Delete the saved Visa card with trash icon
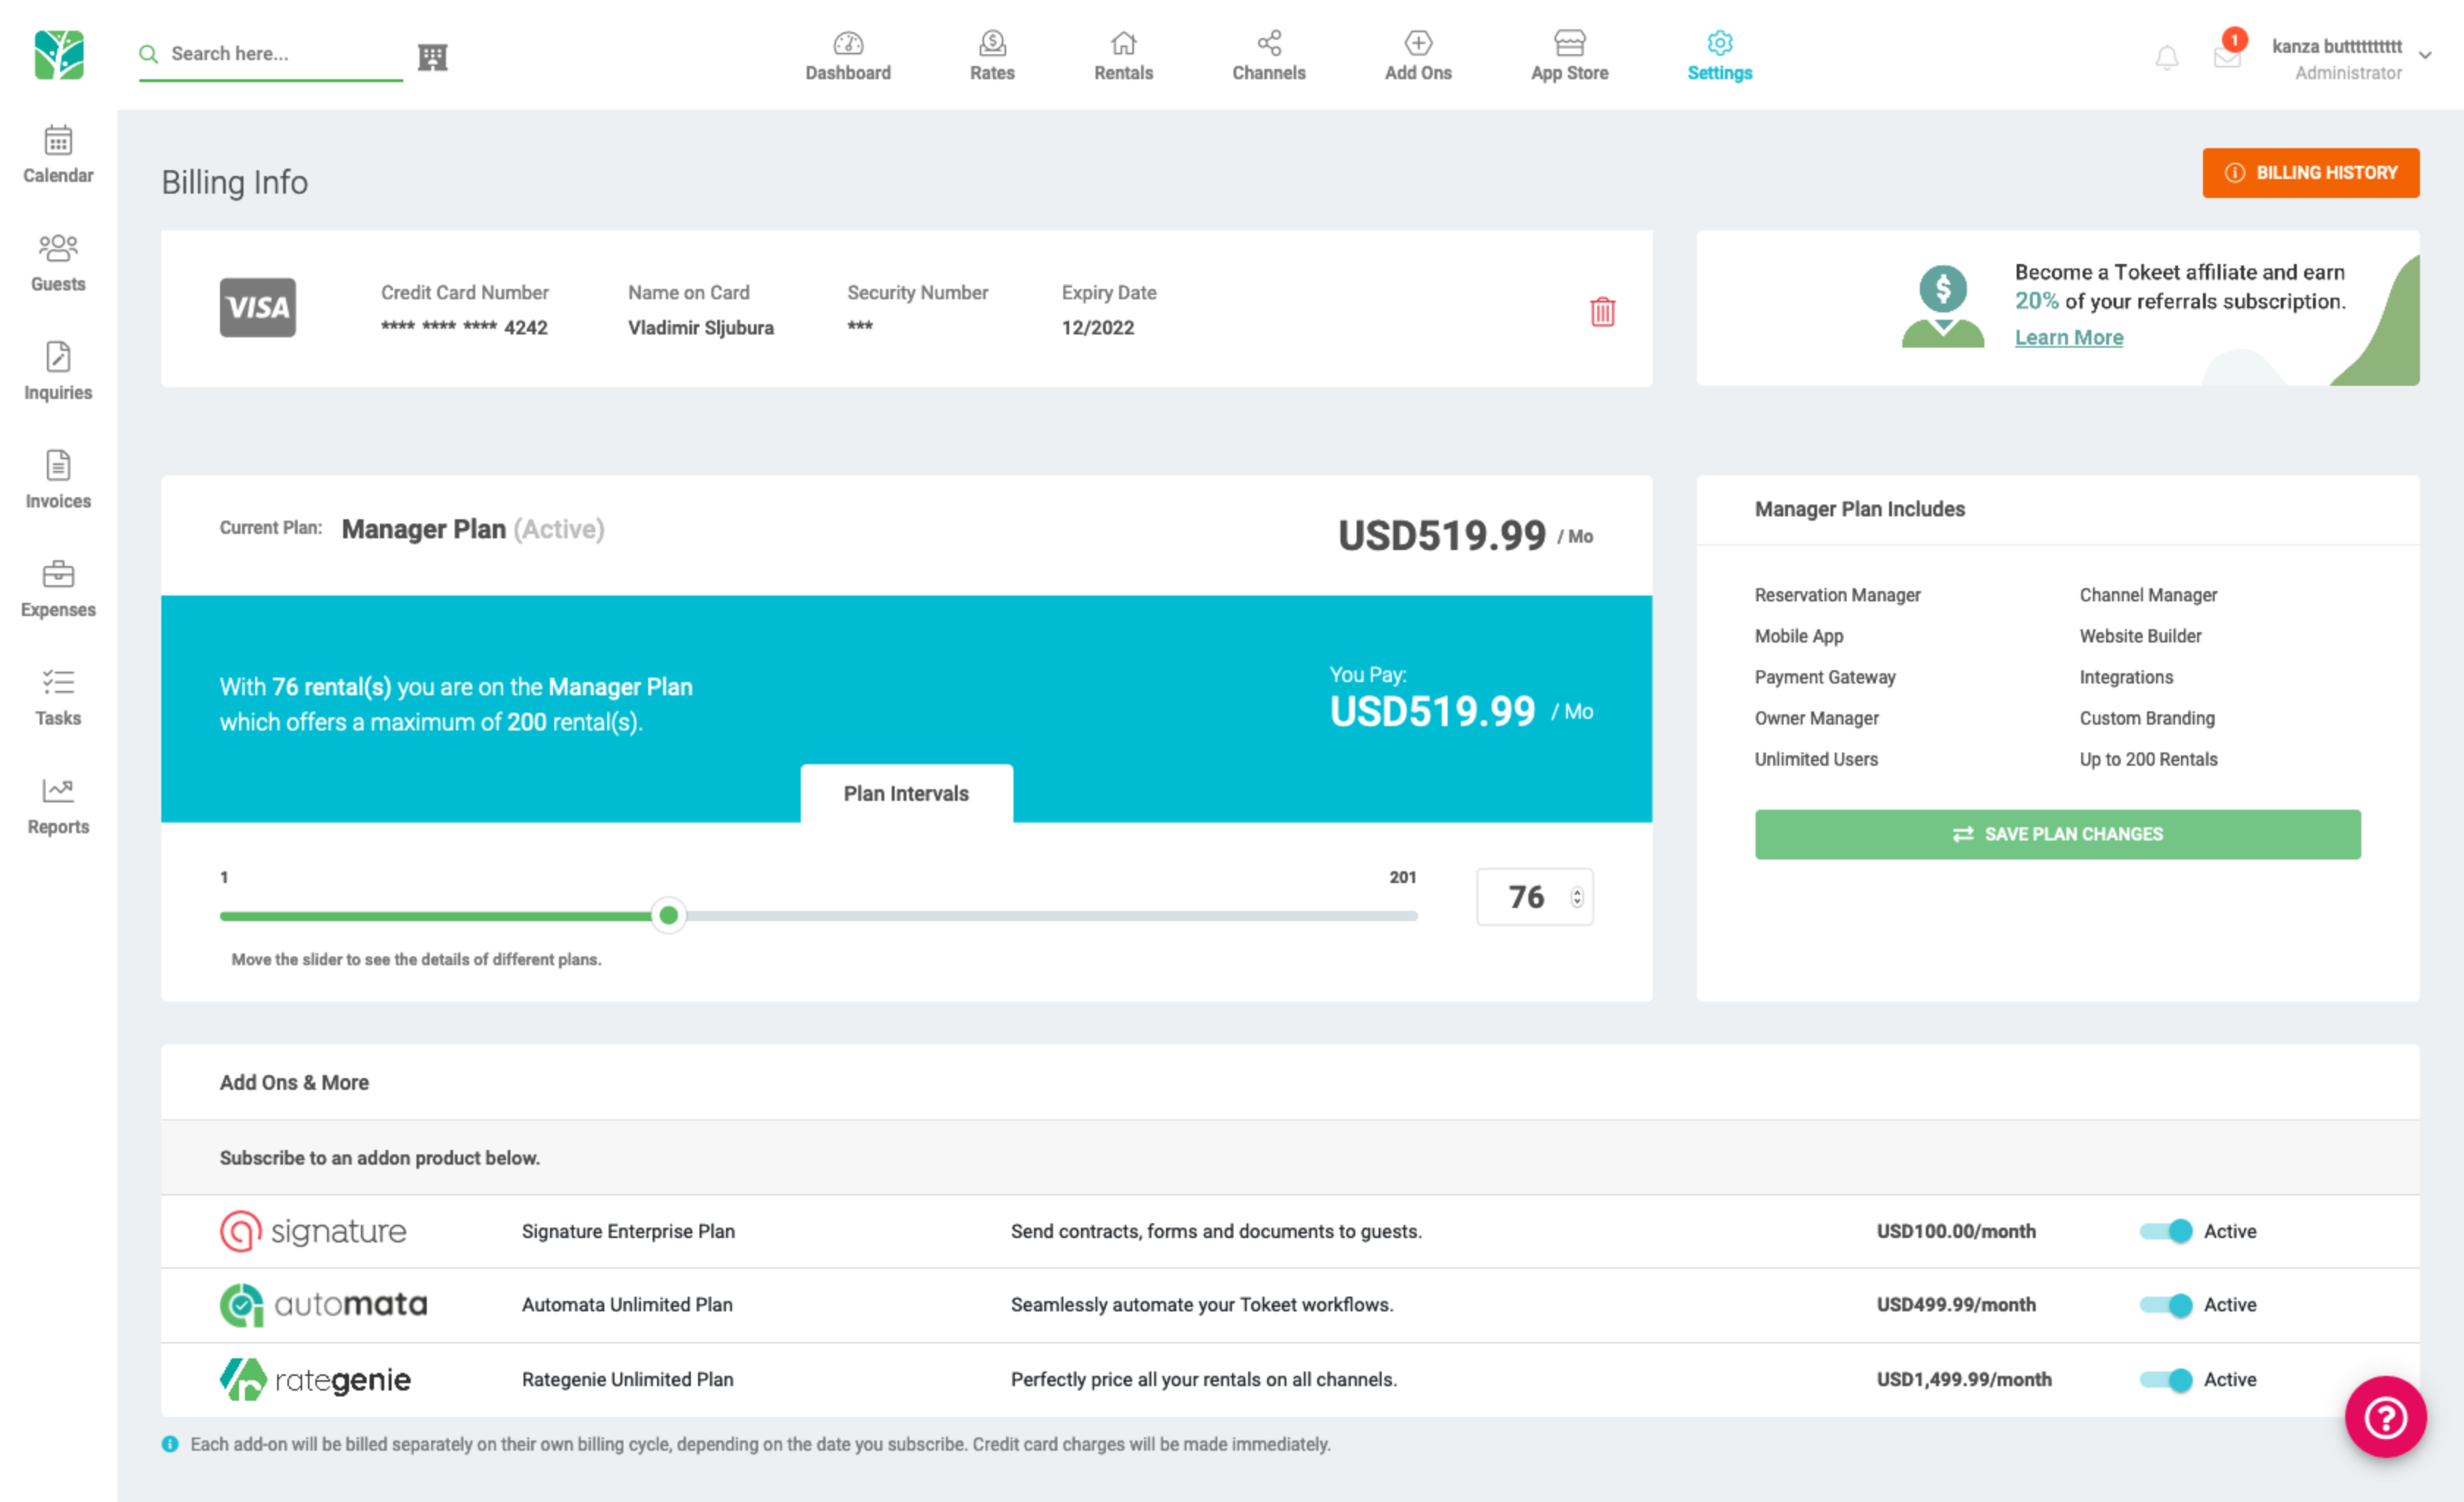The width and height of the screenshot is (2464, 1502). (1602, 312)
